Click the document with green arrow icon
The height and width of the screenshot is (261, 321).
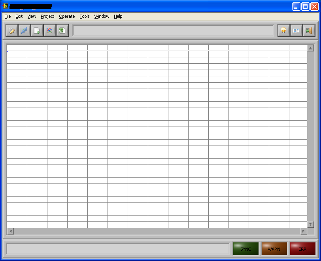pos(37,30)
